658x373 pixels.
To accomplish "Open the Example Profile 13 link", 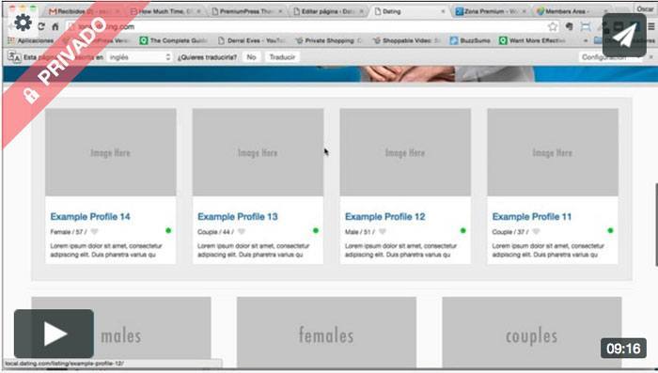I will [238, 216].
